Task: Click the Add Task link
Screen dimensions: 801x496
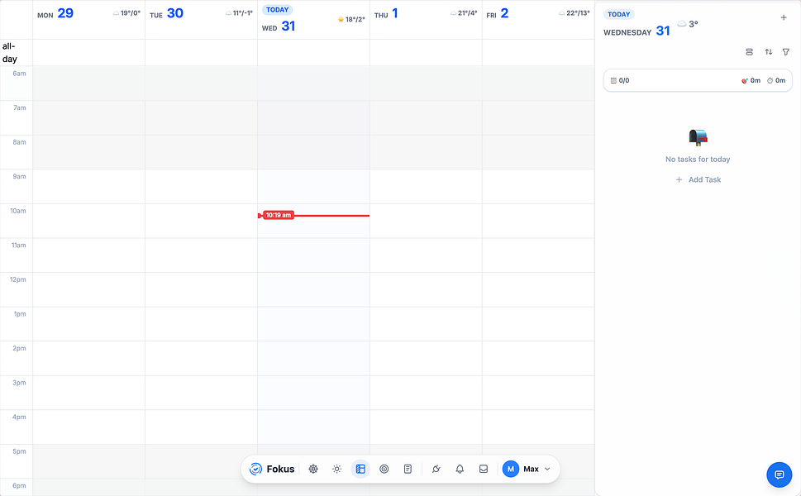Action: tap(698, 180)
